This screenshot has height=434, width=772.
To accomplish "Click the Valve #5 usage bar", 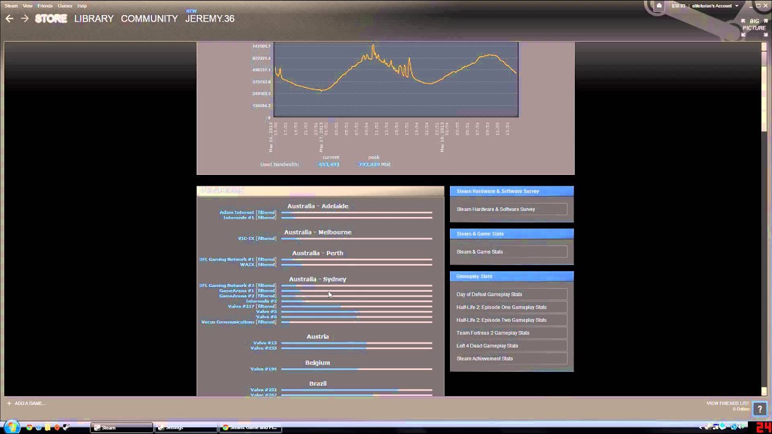I will point(356,312).
